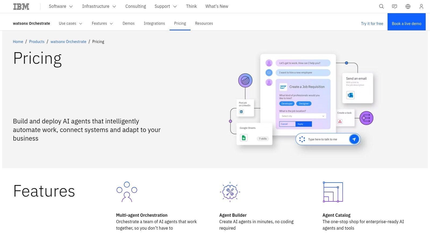Click the Send an email card
This screenshot has height=242, width=430.
[358, 88]
